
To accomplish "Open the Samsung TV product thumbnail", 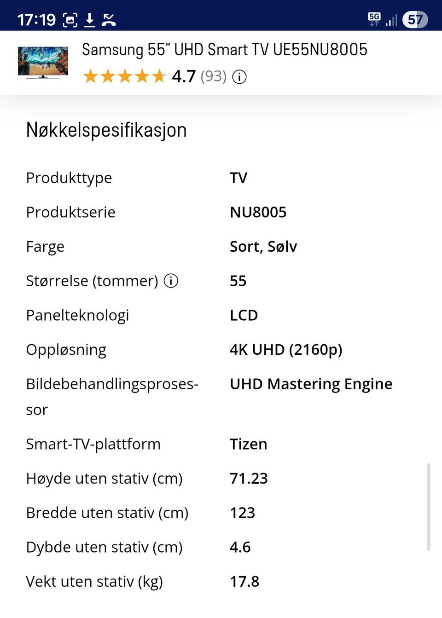I will click(43, 62).
